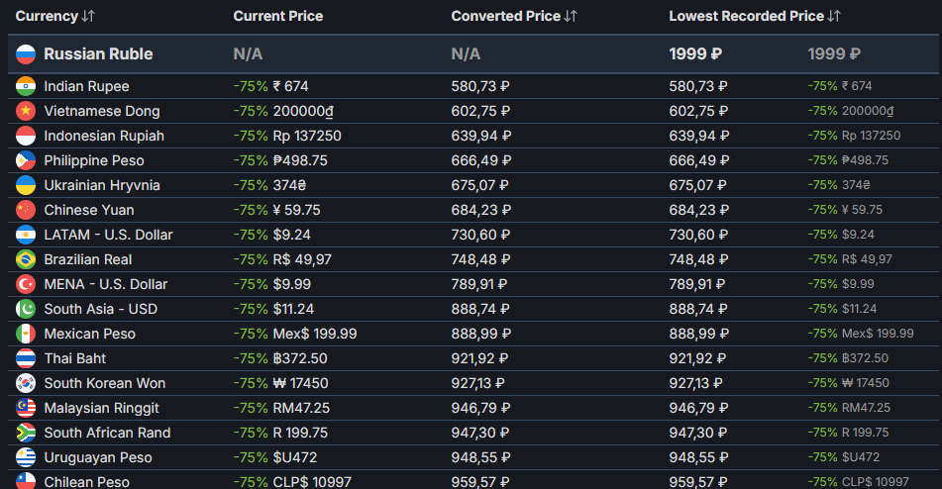
Task: Click bold 1999 ₽ lowest recorded price
Action: pyautogui.click(x=695, y=54)
